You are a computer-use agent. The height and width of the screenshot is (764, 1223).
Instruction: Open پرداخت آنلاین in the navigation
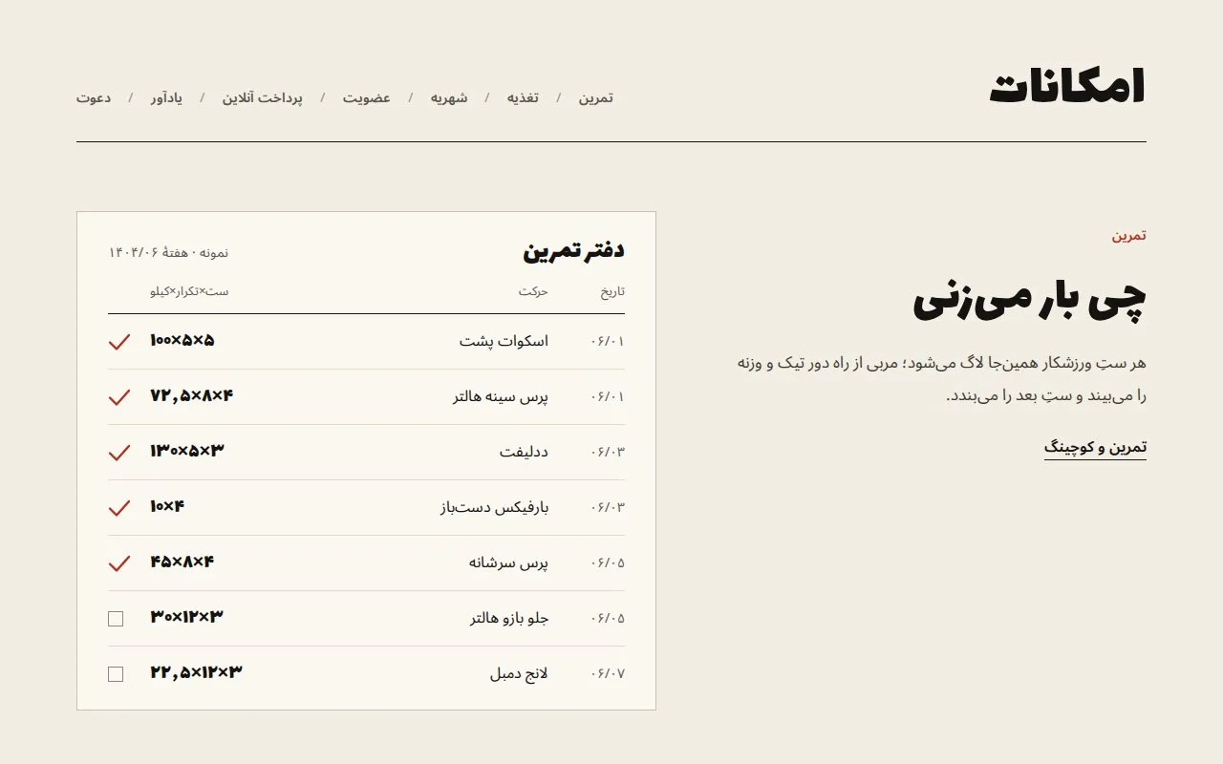click(263, 97)
